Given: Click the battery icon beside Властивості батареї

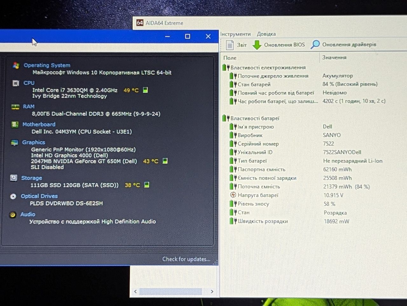Looking at the screenshot, I should pos(226,118).
